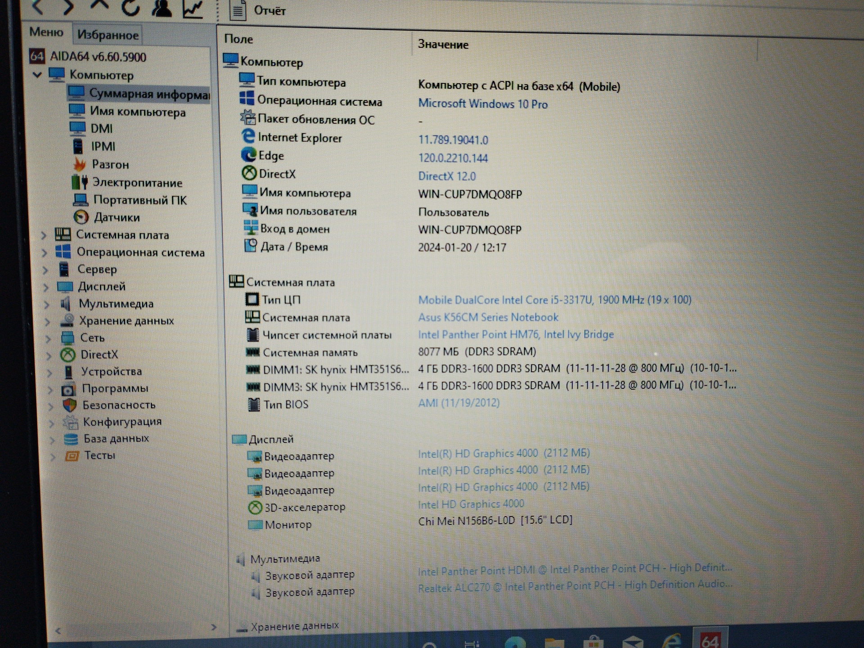This screenshot has width=864, height=648.
Task: Switch to the Меню tab
Action: [x=46, y=32]
